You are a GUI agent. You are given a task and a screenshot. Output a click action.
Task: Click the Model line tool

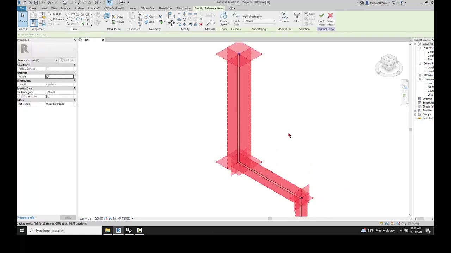(55, 14)
